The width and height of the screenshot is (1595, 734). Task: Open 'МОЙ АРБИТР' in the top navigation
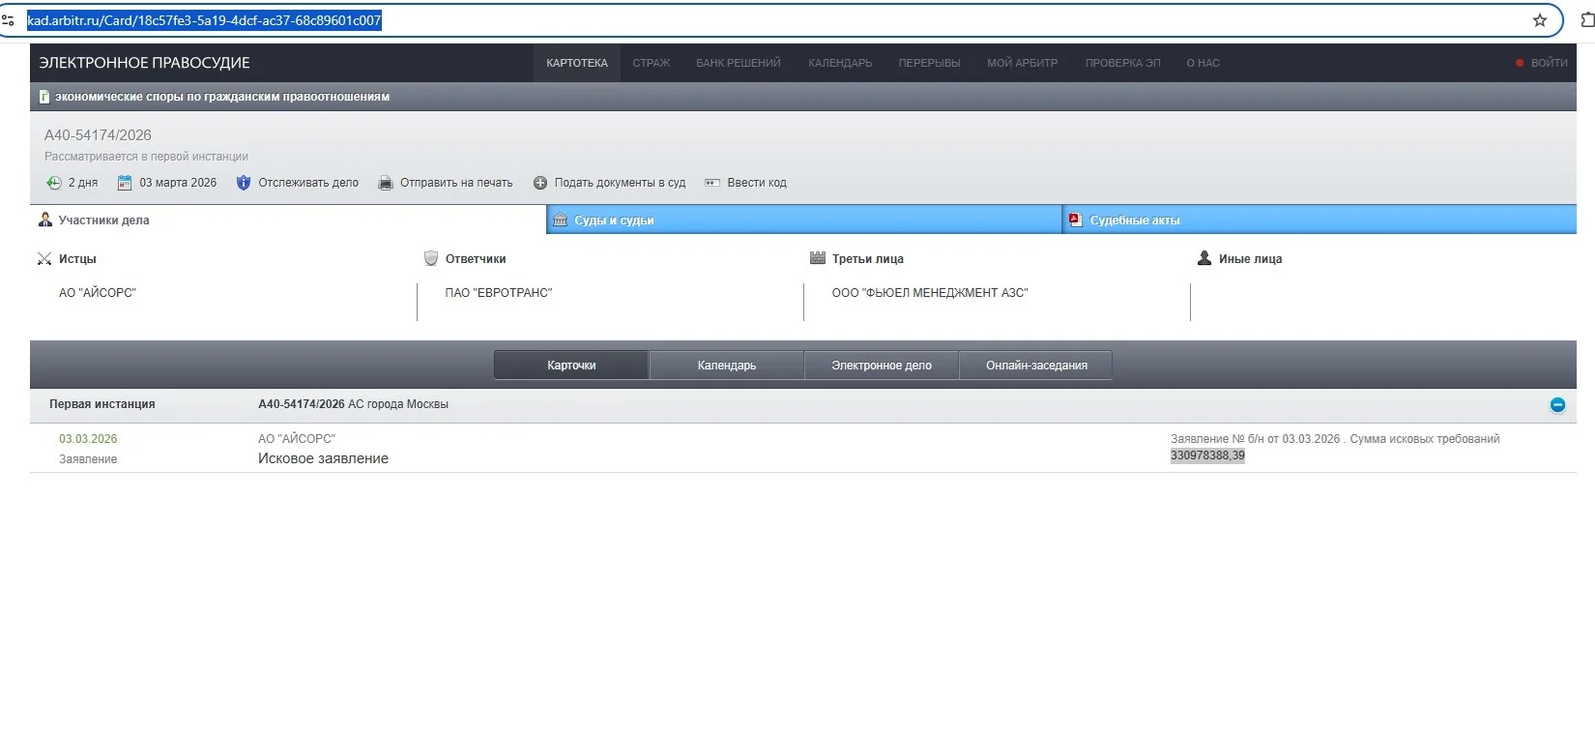click(x=1023, y=63)
